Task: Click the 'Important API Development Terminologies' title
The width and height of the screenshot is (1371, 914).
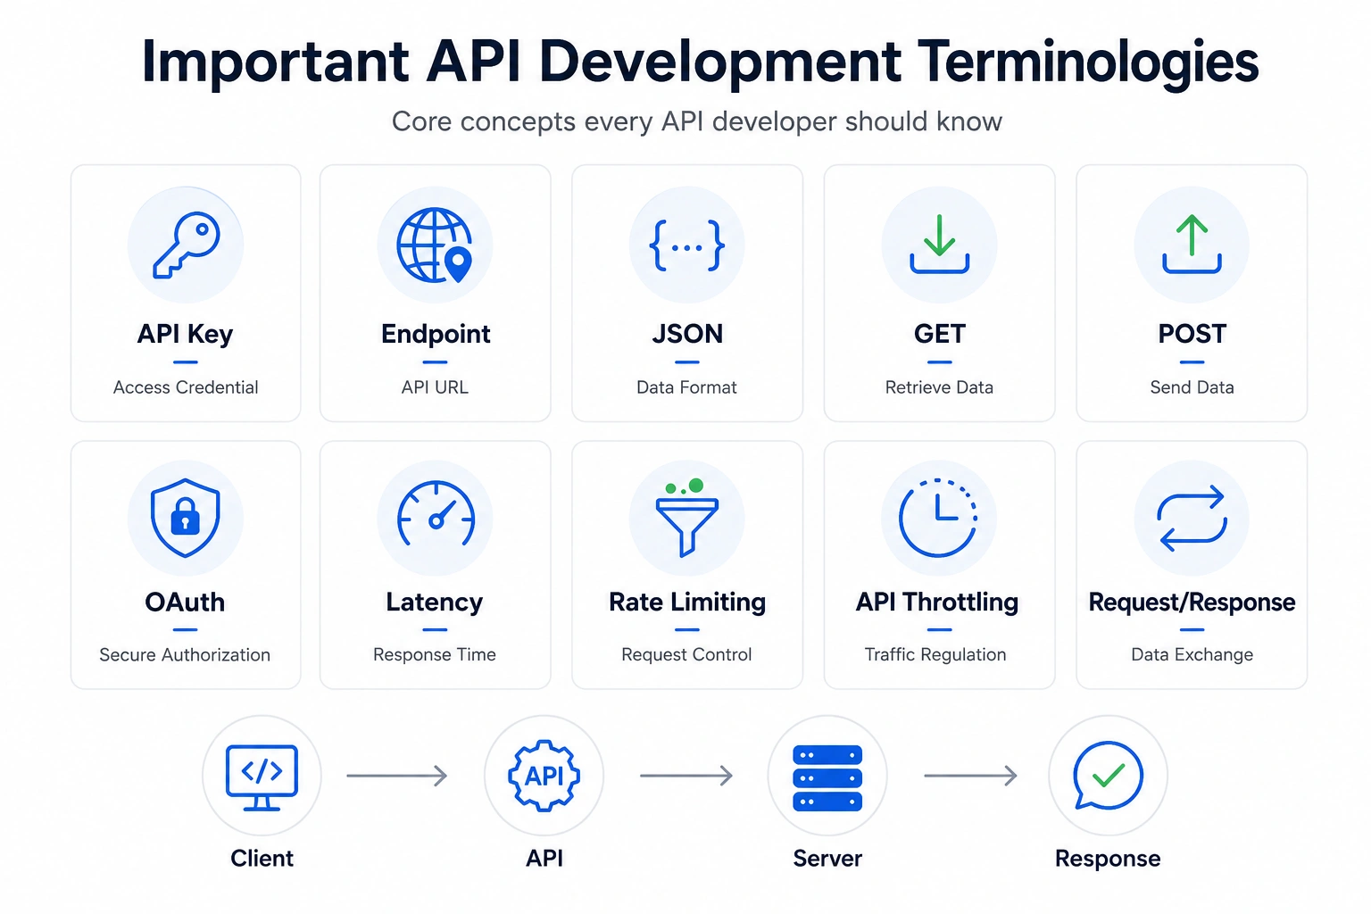Action: pyautogui.click(x=701, y=62)
